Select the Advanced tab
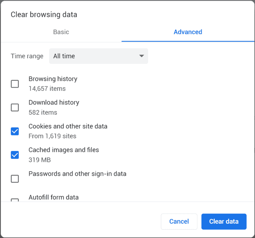255x238 pixels. pyautogui.click(x=188, y=32)
